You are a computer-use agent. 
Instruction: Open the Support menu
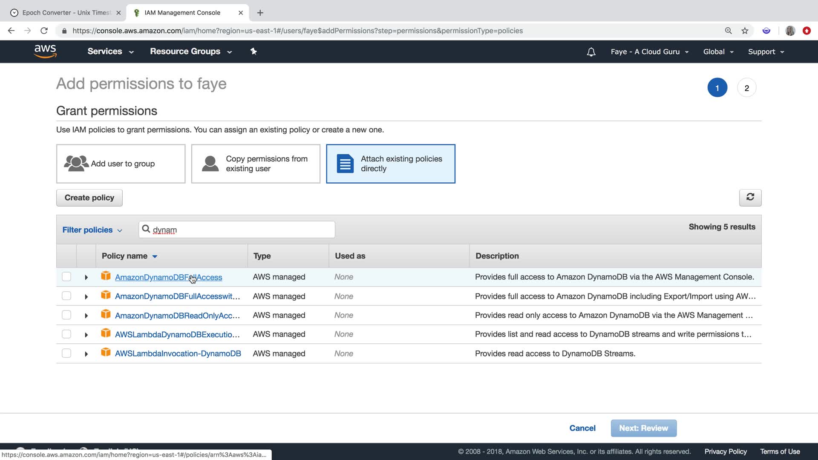pos(766,52)
